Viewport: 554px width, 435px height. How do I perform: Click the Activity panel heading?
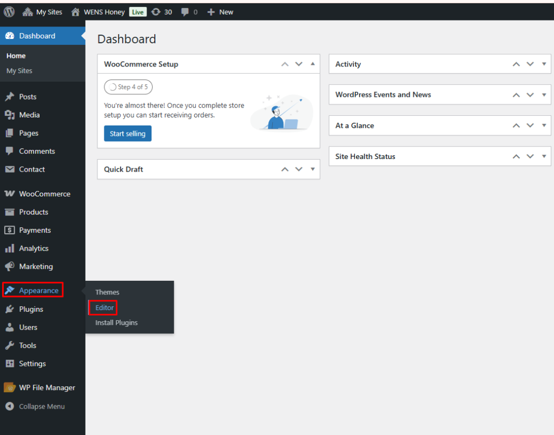(348, 64)
